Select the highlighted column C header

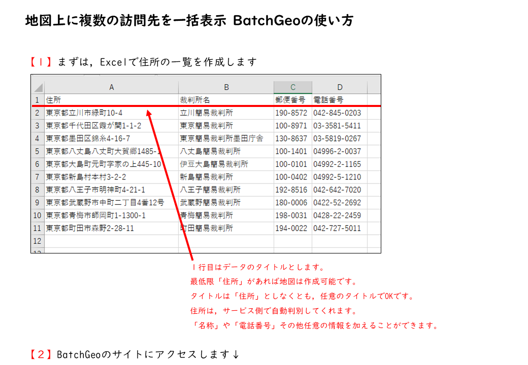pos(293,87)
